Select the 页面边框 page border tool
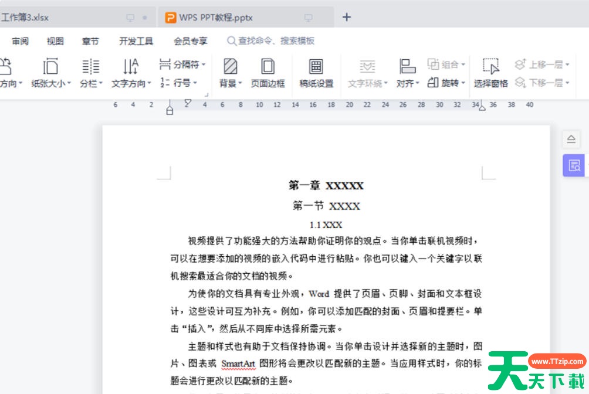This screenshot has width=589, height=394. (x=268, y=73)
